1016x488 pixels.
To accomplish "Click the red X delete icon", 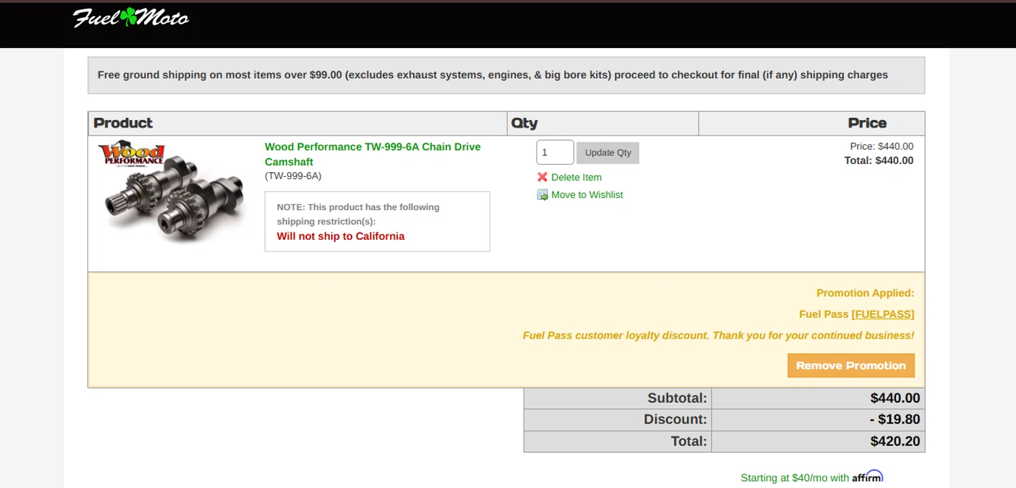I will coord(543,178).
